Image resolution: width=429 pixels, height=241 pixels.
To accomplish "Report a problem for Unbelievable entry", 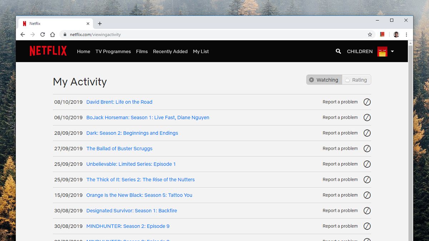I will [340, 164].
